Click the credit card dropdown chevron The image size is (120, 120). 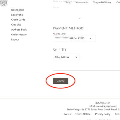point(90,38)
